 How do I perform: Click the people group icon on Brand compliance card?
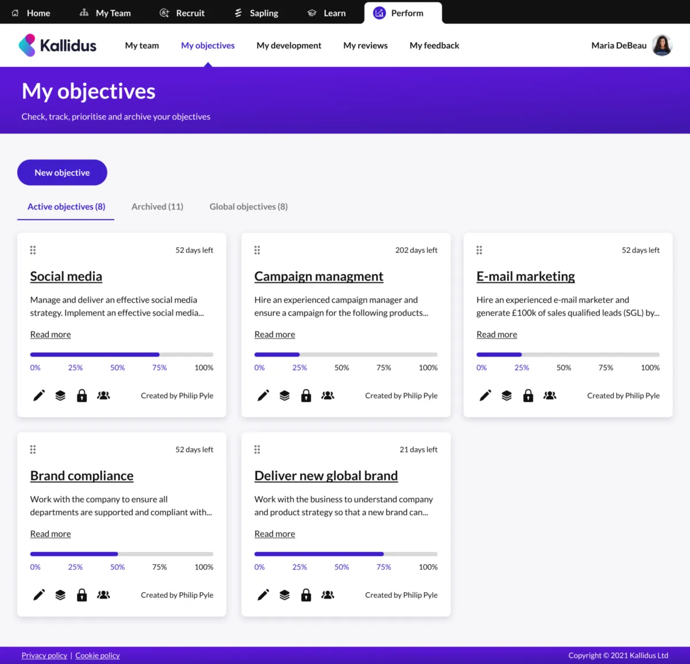click(103, 595)
